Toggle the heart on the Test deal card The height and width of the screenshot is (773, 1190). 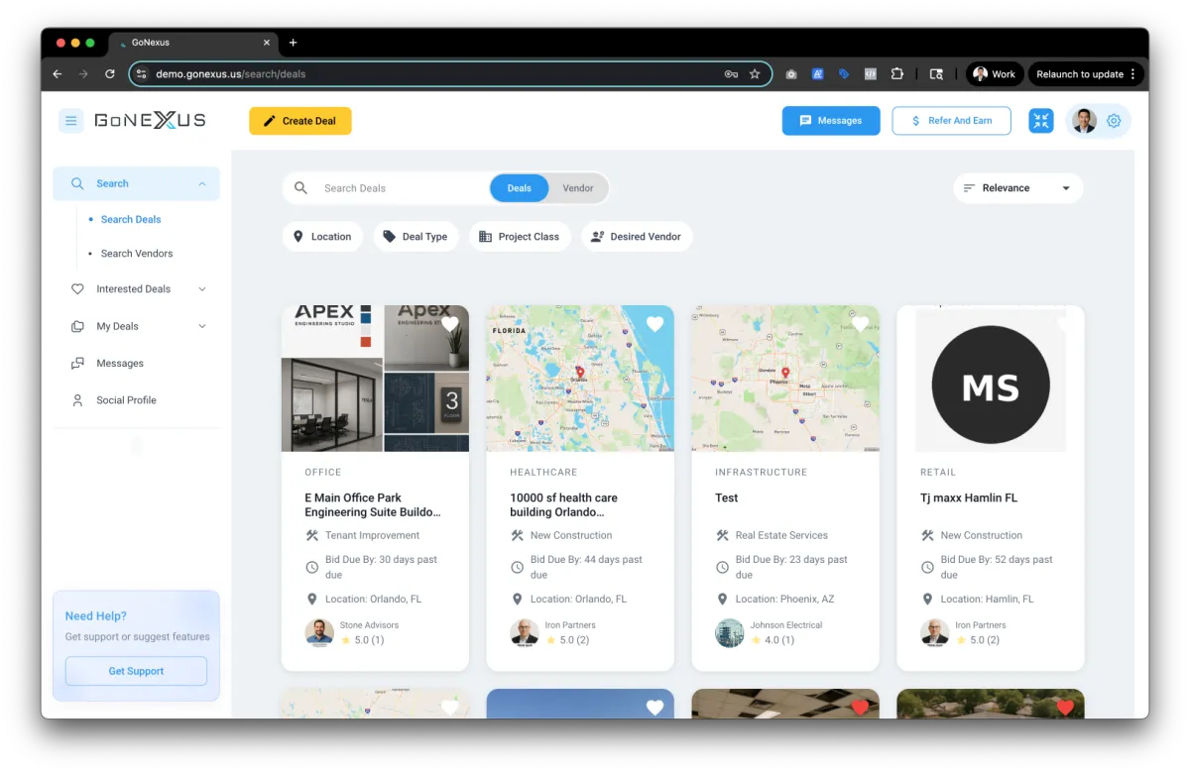tap(860, 324)
